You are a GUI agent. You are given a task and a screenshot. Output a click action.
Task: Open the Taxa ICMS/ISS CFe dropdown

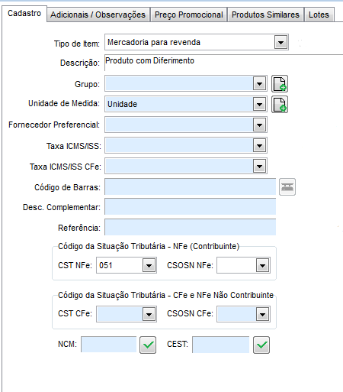pos(259,167)
